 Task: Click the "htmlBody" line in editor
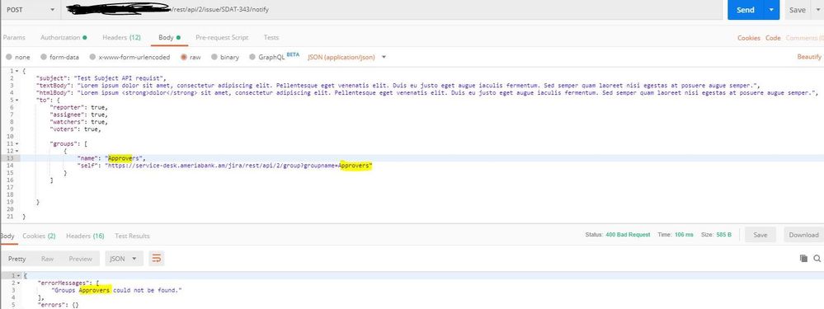tap(426, 92)
